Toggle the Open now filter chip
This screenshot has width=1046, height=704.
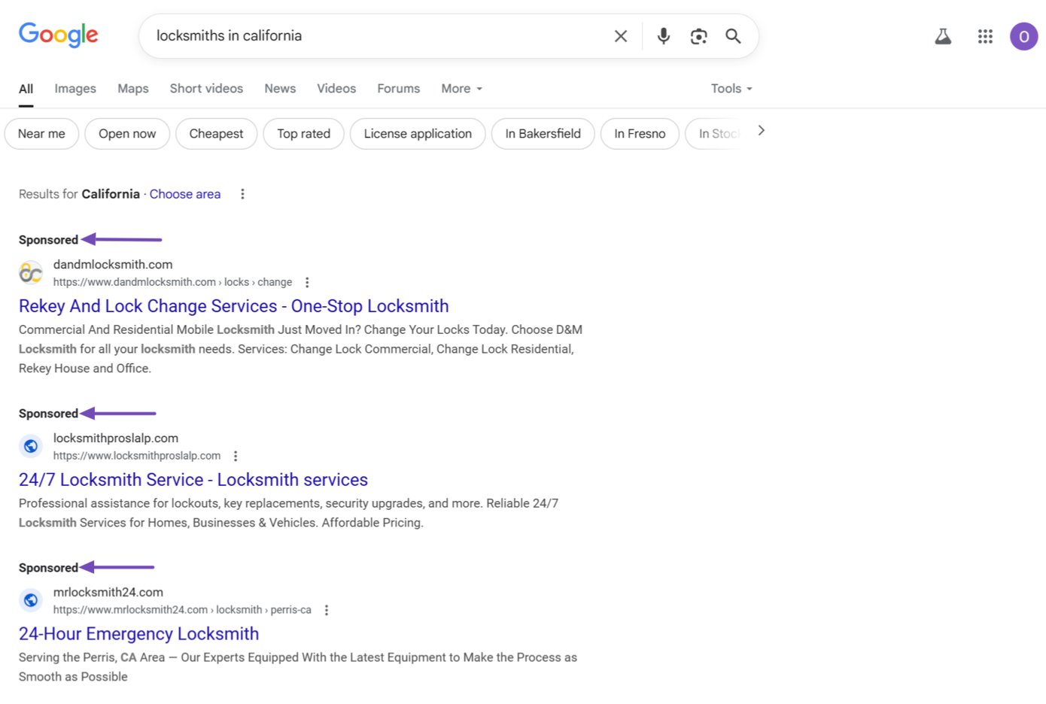click(127, 134)
